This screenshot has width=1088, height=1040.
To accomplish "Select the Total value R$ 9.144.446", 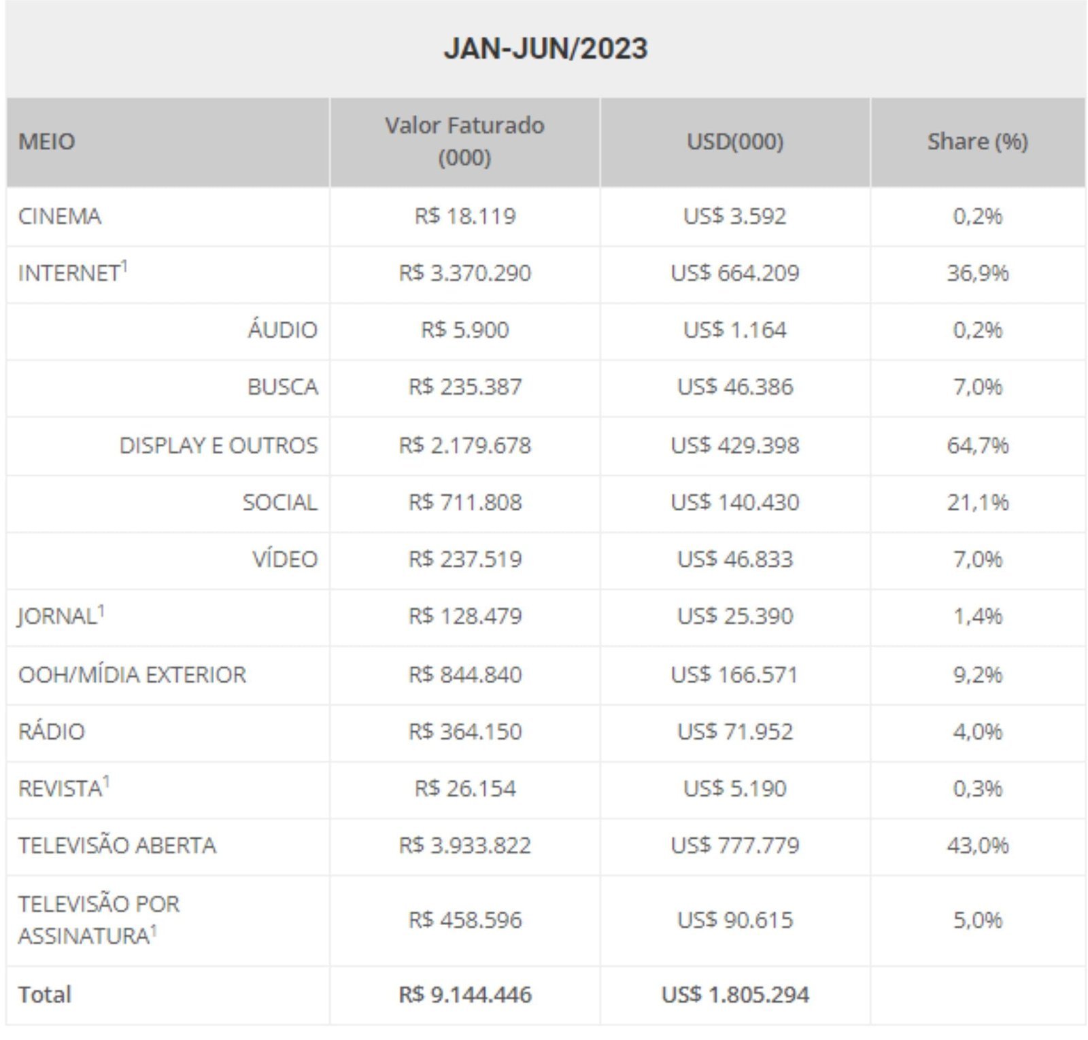I will click(x=464, y=995).
